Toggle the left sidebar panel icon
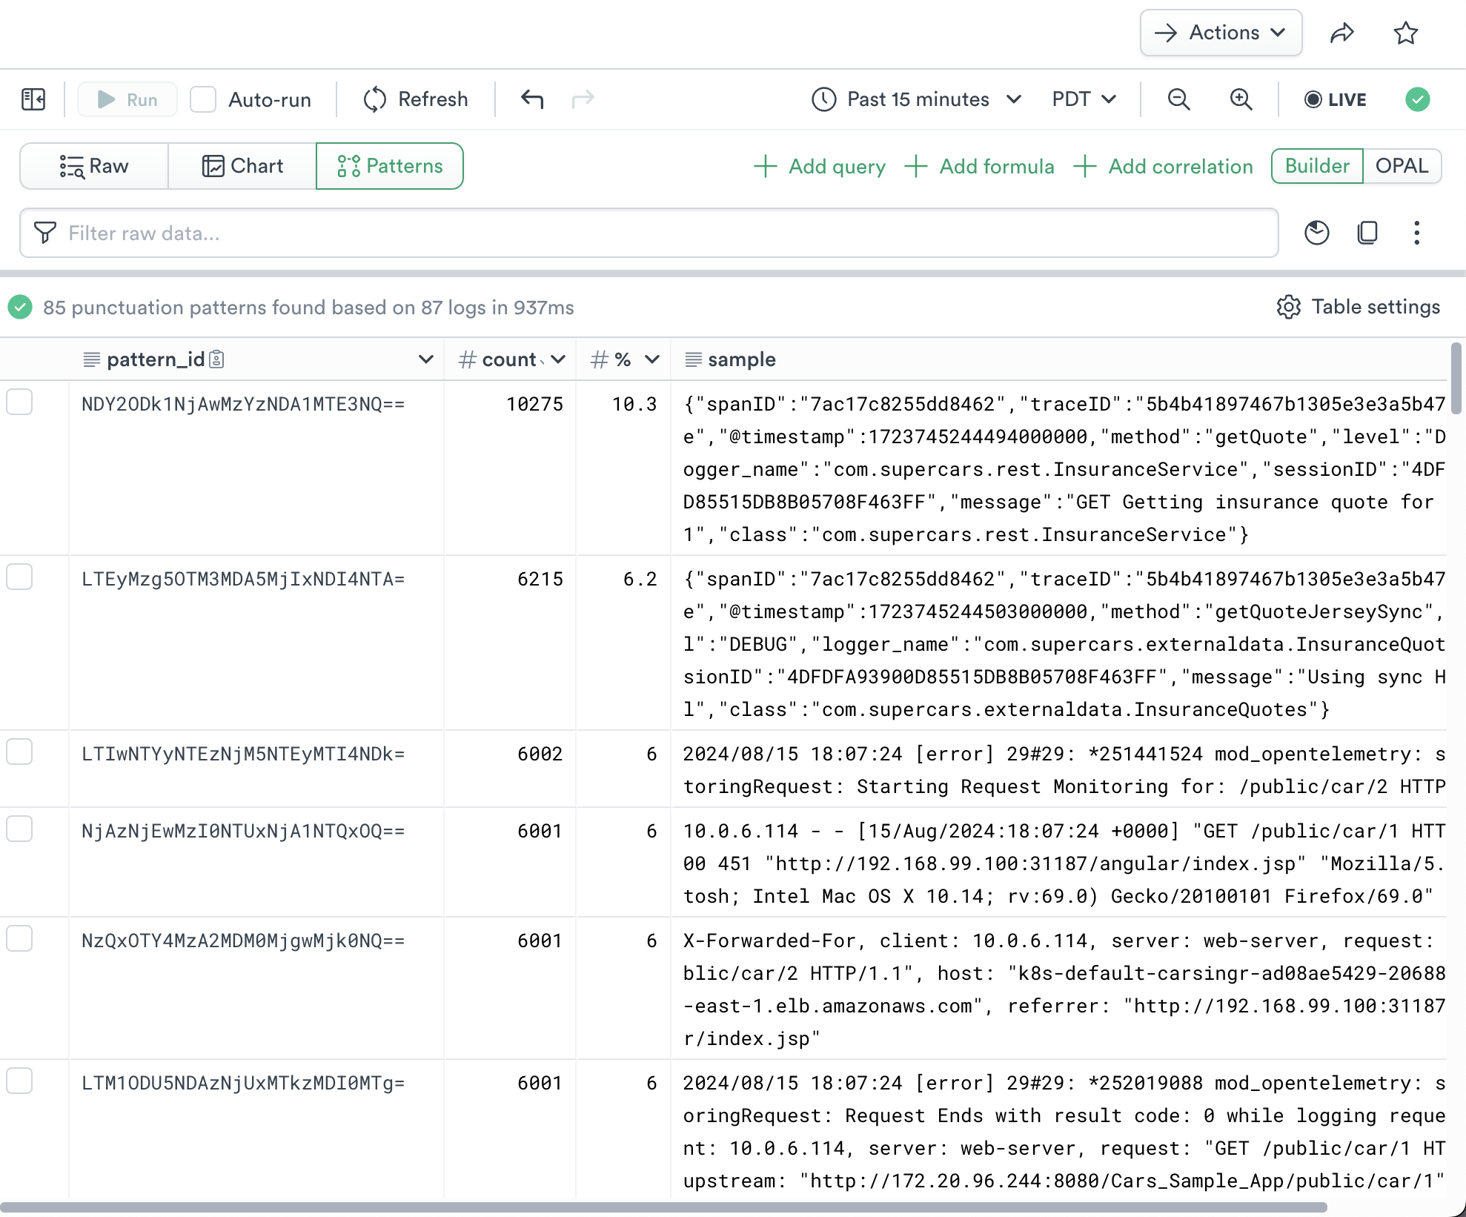This screenshot has width=1466, height=1217. pos(33,99)
